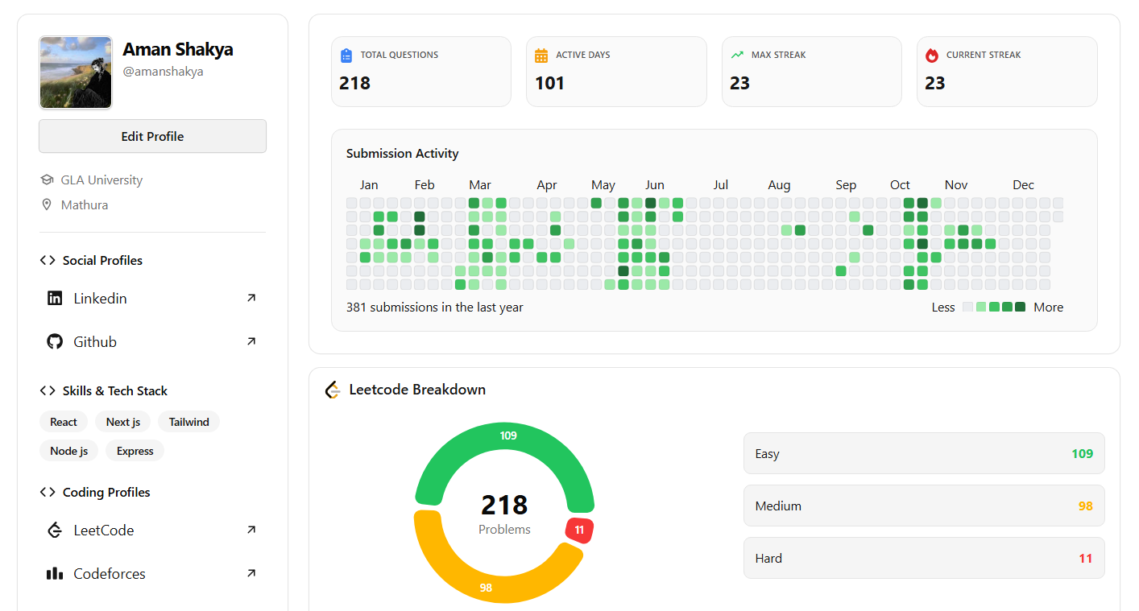Image resolution: width=1139 pixels, height=611 pixels.
Task: Click the Github octocat icon
Action: point(55,342)
